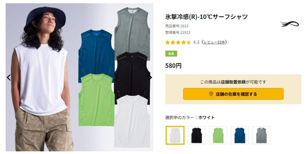Image resolution: width=307 pixels, height=154 pixels.
Task: Click the 4.3 rating score
Action: coord(196,42)
